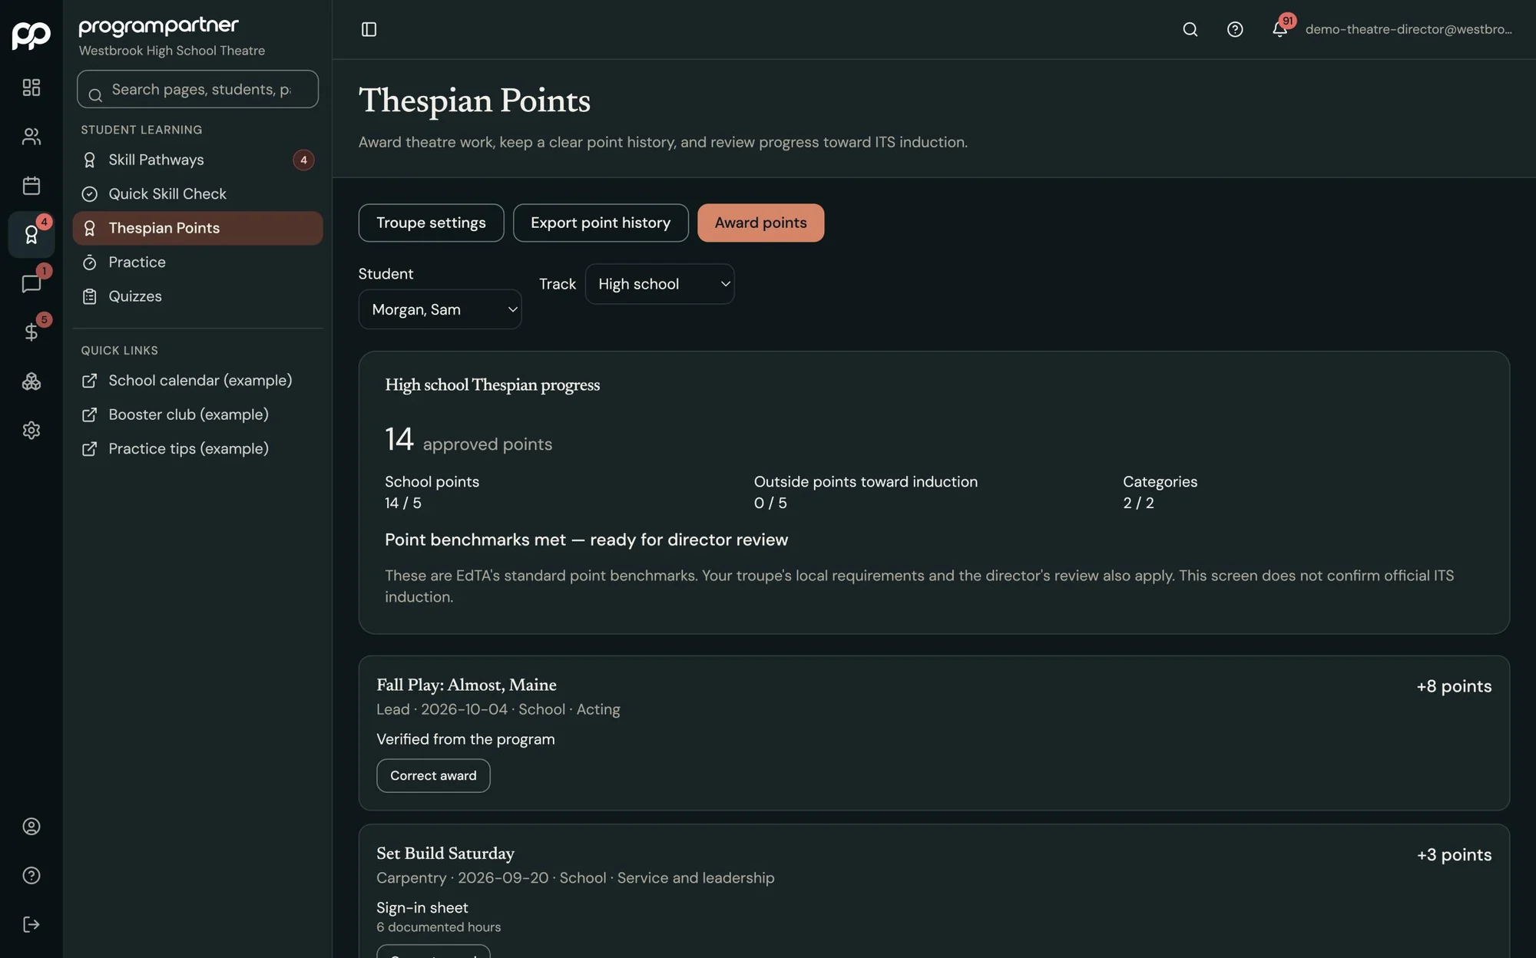Screen dimensions: 1536x958
Task: Open the dashboard grid icon in rail
Action: click(31, 88)
